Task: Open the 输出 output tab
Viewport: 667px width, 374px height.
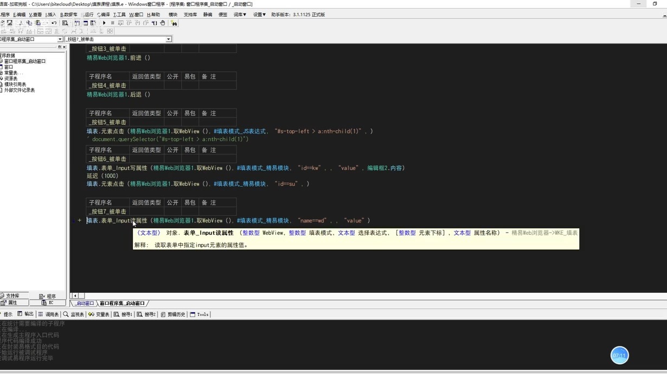Action: 25,314
